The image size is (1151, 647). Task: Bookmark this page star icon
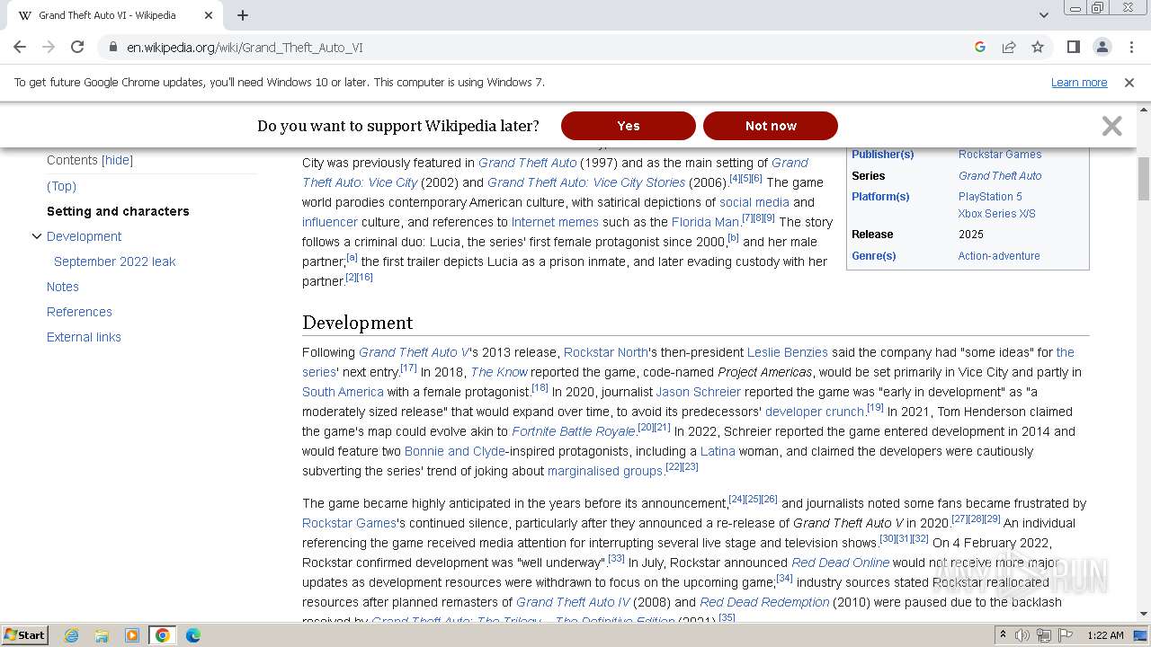[x=1038, y=47]
